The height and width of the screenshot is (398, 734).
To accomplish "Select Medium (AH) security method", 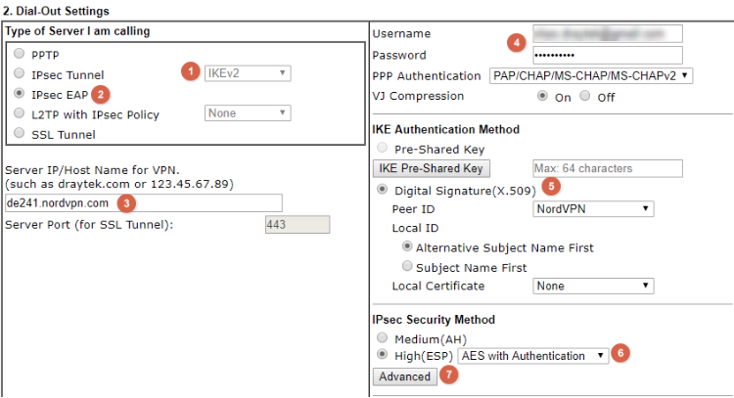I will pyautogui.click(x=383, y=338).
